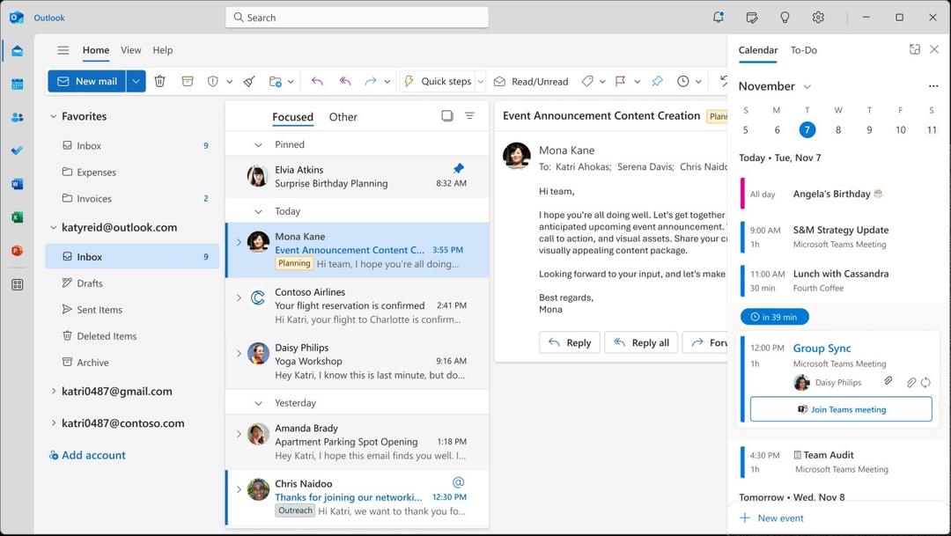
Task: Snooze the email with the clock icon
Action: coord(685,81)
